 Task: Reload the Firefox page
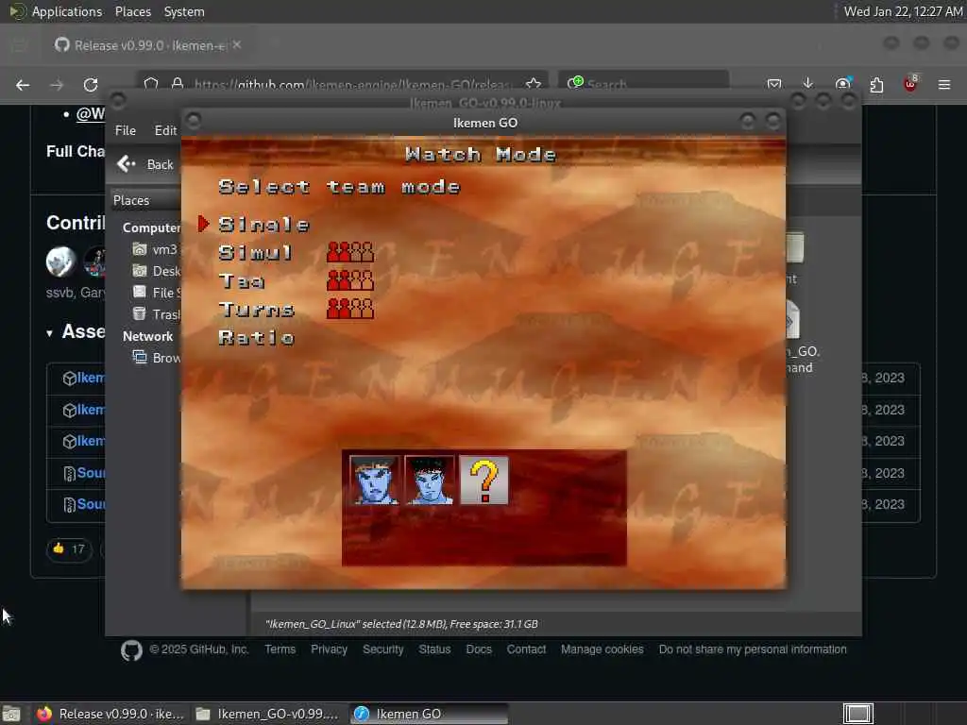click(91, 84)
